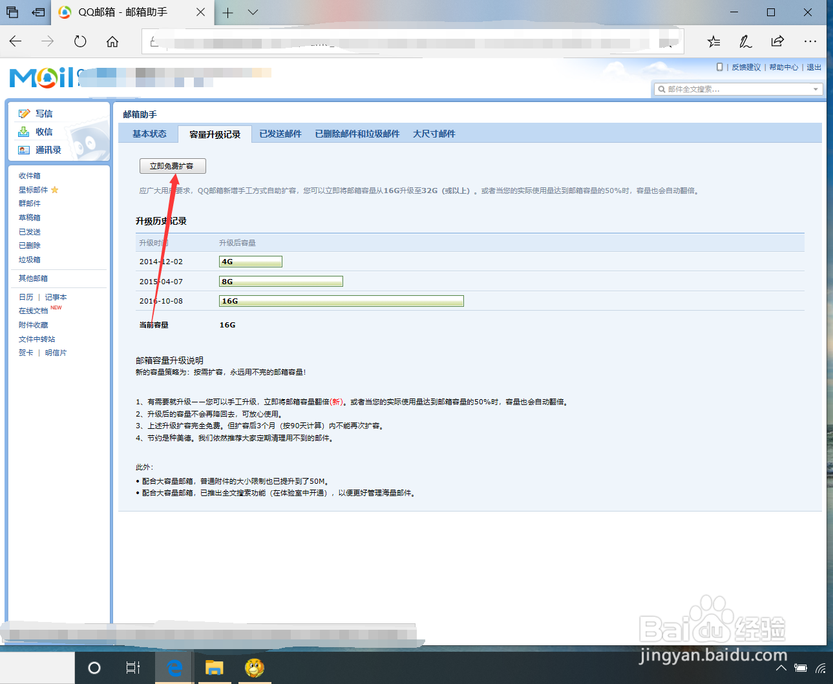Open 文件中转站 in the sidebar
Screen dimensions: 833x684
point(37,339)
